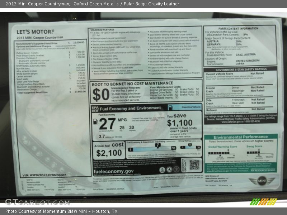Click the greenhouse gas rating marker 7

click(x=157, y=145)
